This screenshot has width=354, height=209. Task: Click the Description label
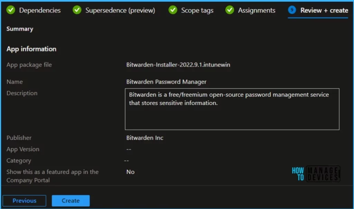point(22,93)
